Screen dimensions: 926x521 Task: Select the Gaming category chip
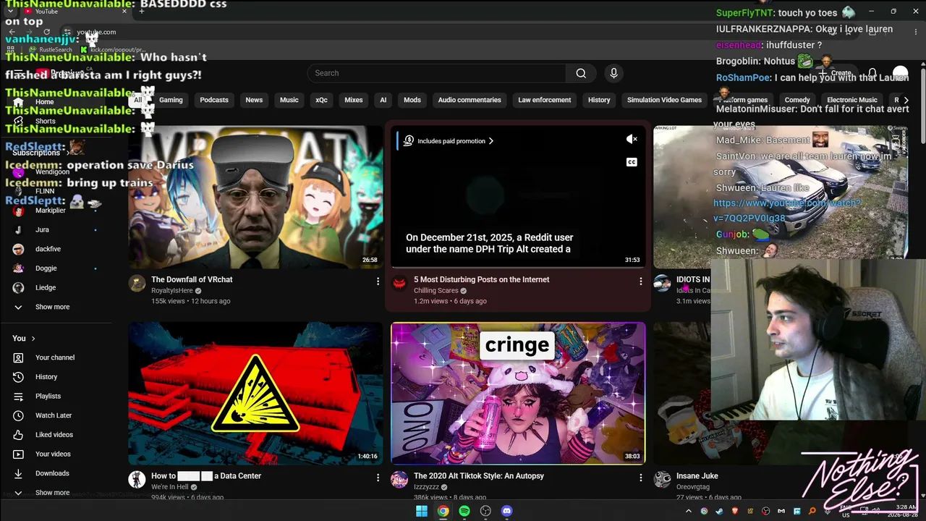pos(171,100)
